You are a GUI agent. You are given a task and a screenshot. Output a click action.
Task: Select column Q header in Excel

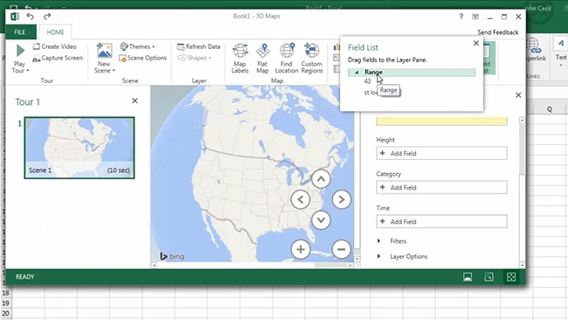tap(550, 109)
